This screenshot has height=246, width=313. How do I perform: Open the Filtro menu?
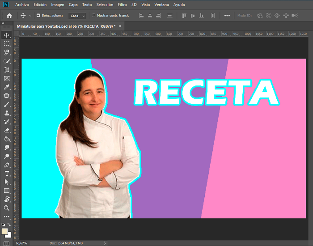[122, 4]
